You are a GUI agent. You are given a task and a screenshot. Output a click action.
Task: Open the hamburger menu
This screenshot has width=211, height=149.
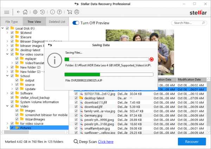(x=6, y=12)
